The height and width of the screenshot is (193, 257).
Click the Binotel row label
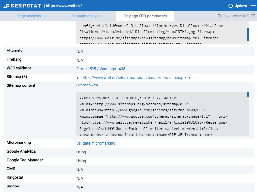tap(13, 186)
